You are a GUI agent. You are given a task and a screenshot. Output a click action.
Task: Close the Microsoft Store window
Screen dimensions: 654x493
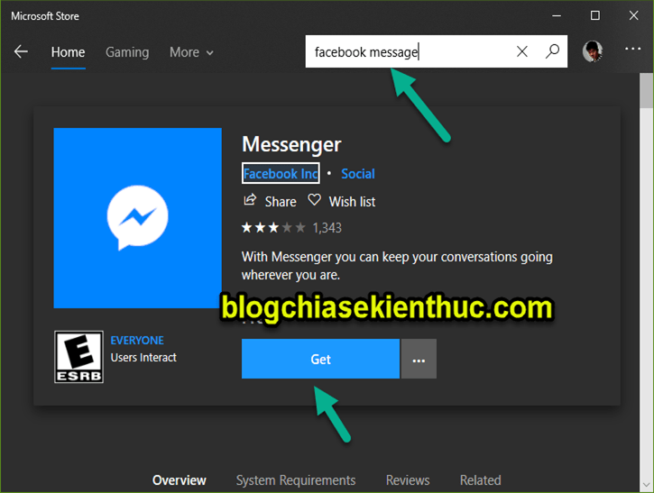pos(633,16)
